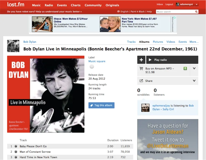
Task: Open the adamengst user dropdown arrow
Action: tap(196, 4)
